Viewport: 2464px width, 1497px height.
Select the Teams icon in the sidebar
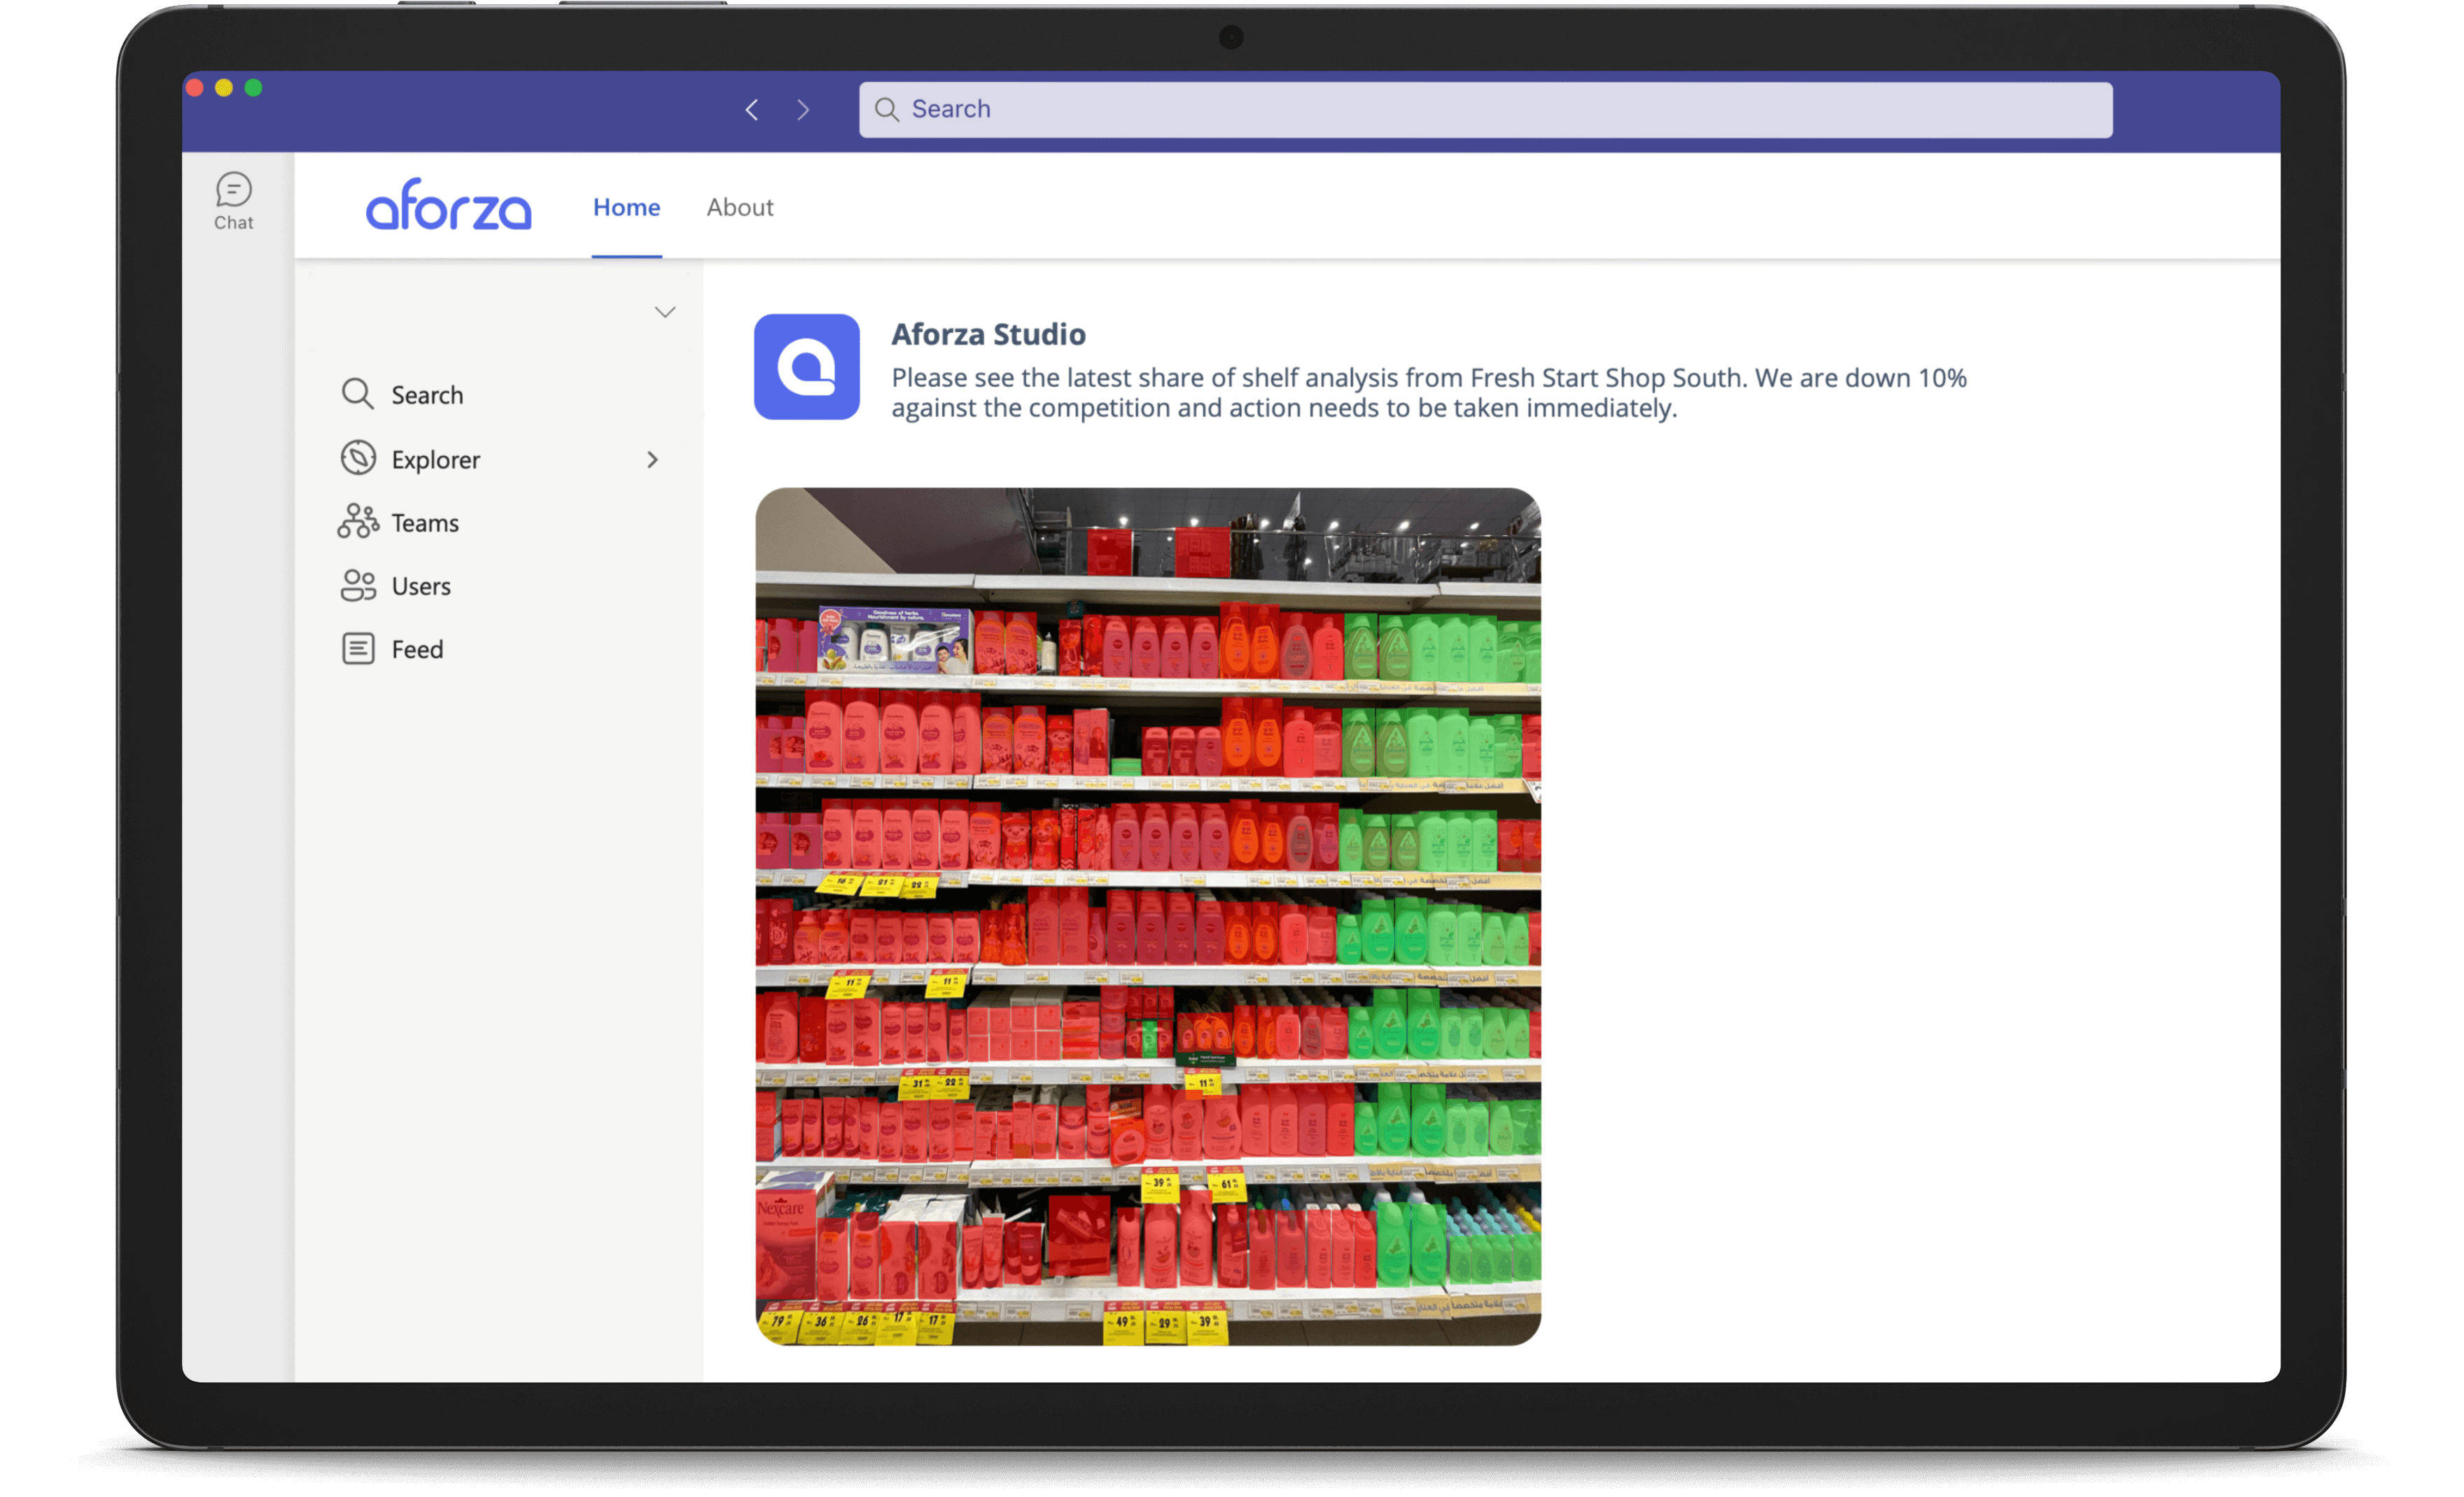pyautogui.click(x=358, y=522)
